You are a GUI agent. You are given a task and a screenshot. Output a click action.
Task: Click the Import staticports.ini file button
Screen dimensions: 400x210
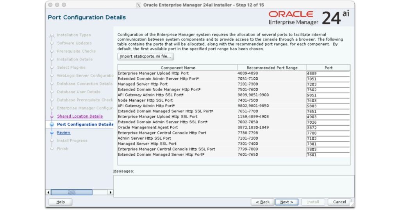click(145, 56)
